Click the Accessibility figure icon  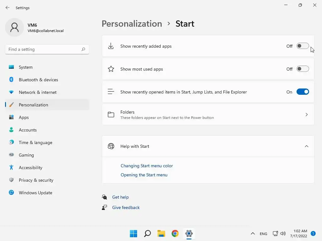[x=11, y=168]
